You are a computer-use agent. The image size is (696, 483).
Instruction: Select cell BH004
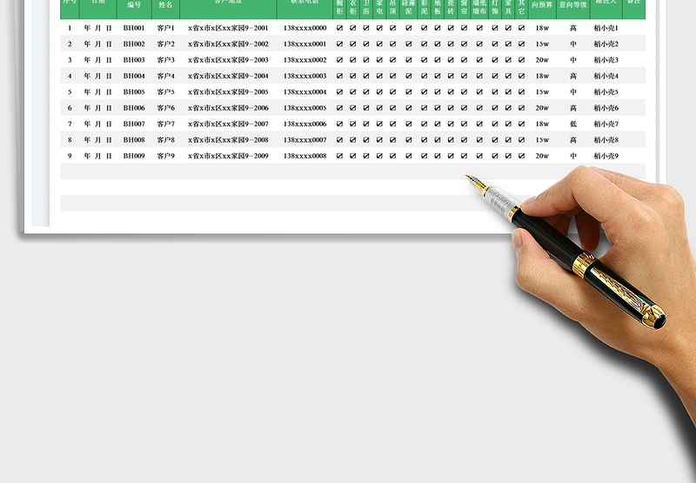click(x=134, y=76)
